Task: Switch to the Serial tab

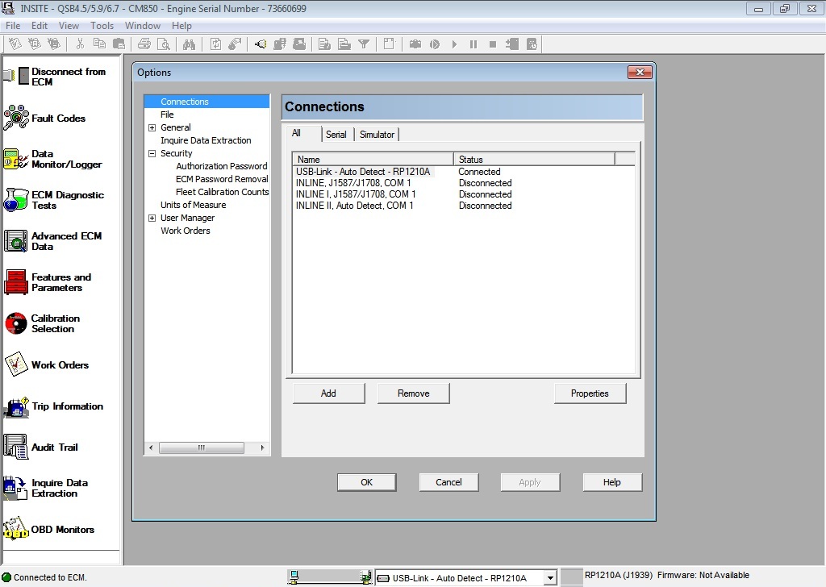Action: click(x=336, y=134)
